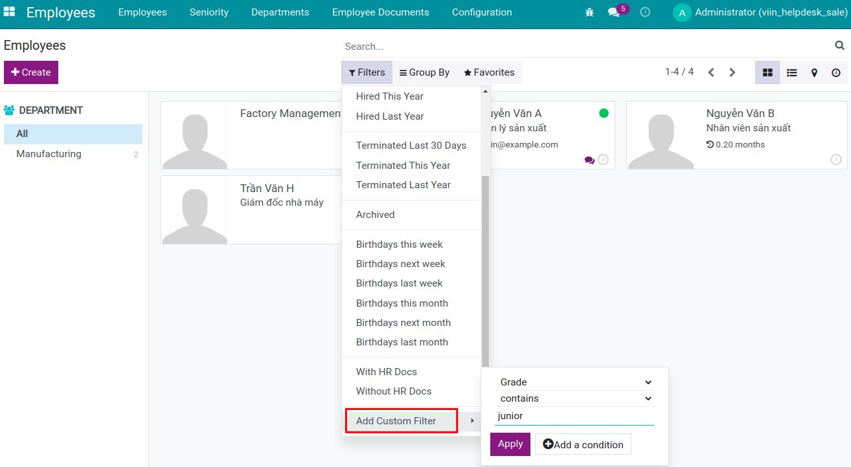Screen dimensions: 851x467
Task: Open the contains operator dropdown
Action: [574, 398]
